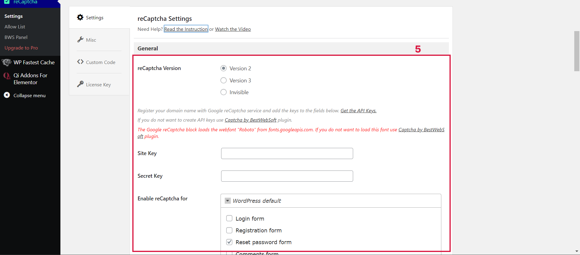This screenshot has width=580, height=255.
Task: Open the License Key tab
Action: point(99,84)
